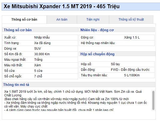This screenshot has width=160, height=121.
Task: Click the Xuất xứ label
Action: coord(10,38)
